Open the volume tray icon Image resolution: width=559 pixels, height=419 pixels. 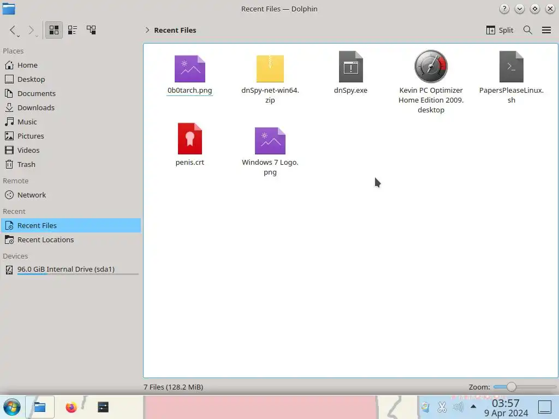point(459,407)
